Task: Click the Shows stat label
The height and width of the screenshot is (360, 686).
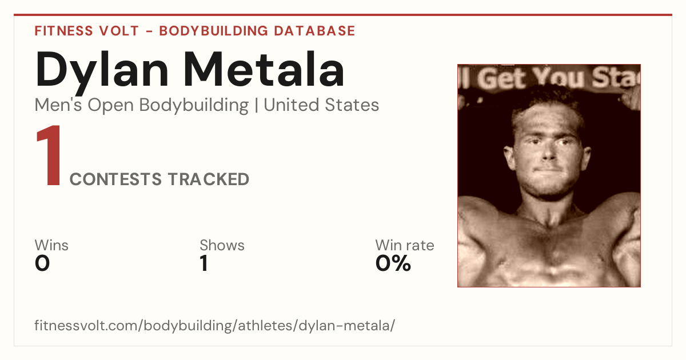Action: [222, 245]
